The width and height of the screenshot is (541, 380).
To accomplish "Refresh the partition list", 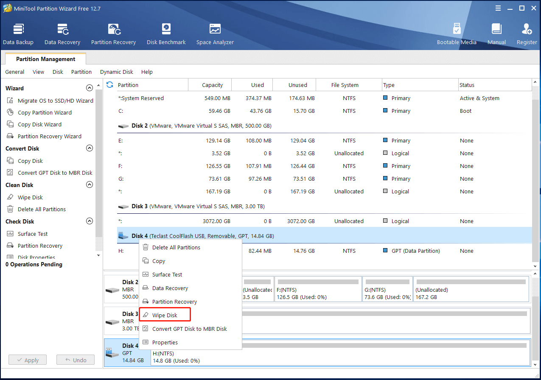I will pyautogui.click(x=110, y=85).
